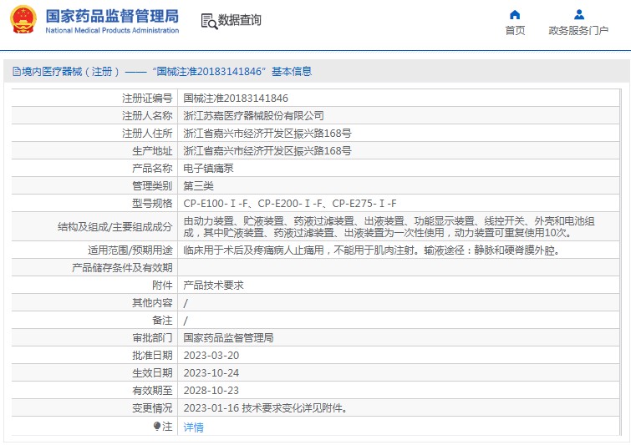The image size is (631, 445).
Task: Go to 首页 home page
Action: coord(515,31)
